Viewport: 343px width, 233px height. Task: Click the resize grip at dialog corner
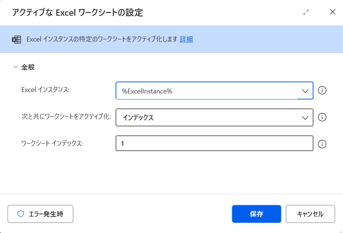341,231
